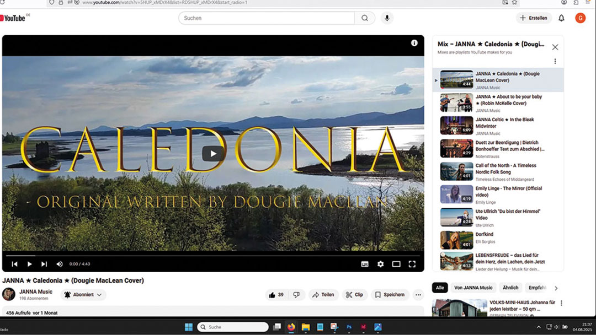596x335 pixels.
Task: Click the video progress bar
Action: 213,256
